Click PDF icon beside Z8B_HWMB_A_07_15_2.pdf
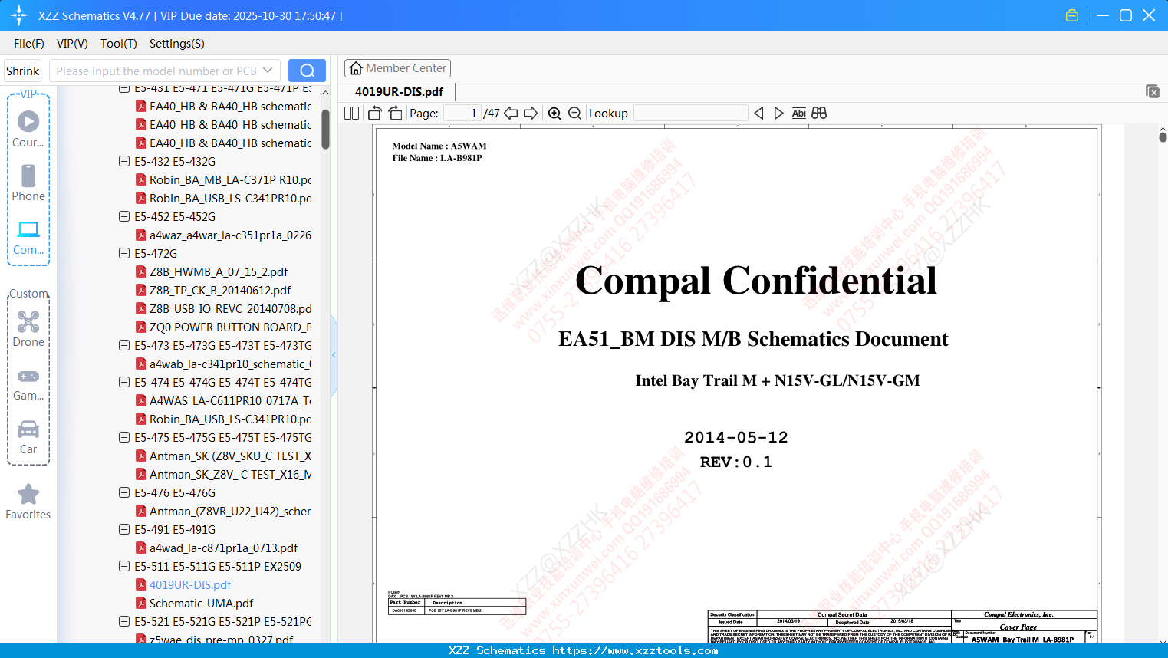This screenshot has width=1168, height=658. coord(141,271)
